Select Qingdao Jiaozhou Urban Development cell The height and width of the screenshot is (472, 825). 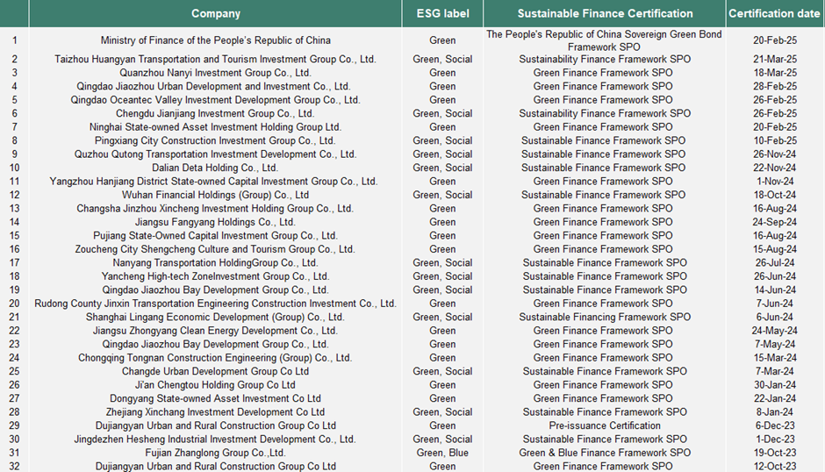(x=213, y=86)
